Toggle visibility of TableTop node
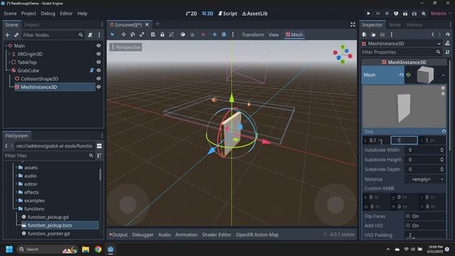Screen dimensions: 455x256 point(99,62)
